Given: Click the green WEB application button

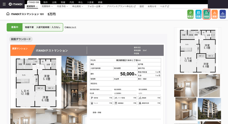Looking at the screenshot, I should tap(207, 14).
